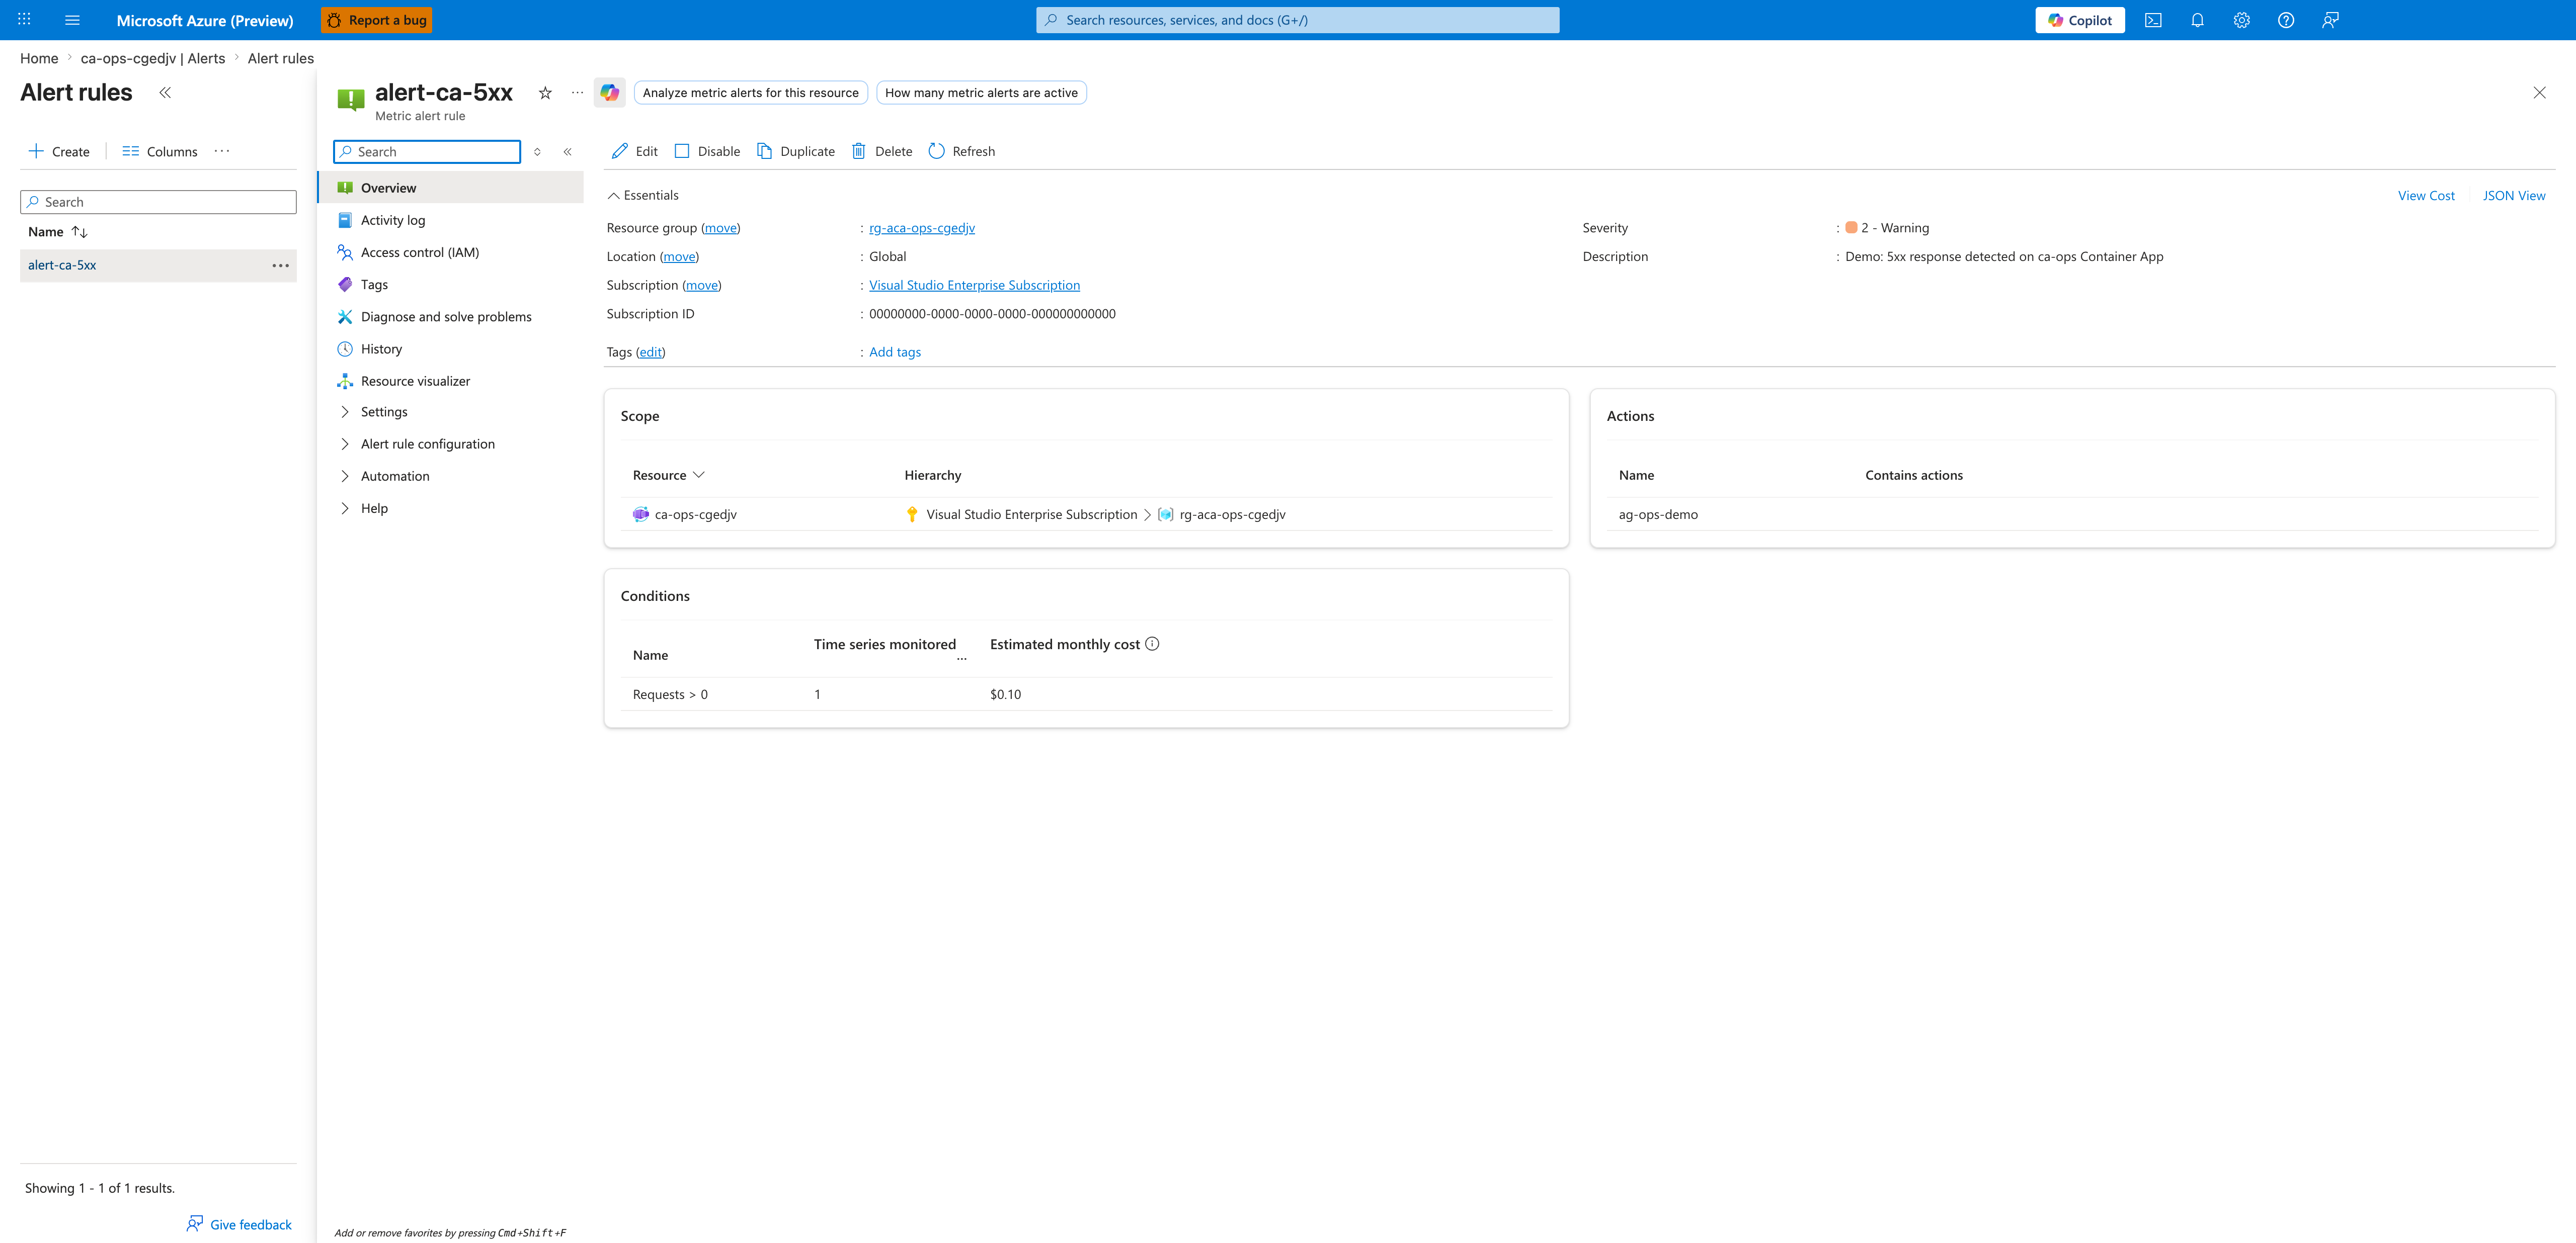The image size is (2576, 1243).
Task: Click move link for Location
Action: (x=679, y=257)
